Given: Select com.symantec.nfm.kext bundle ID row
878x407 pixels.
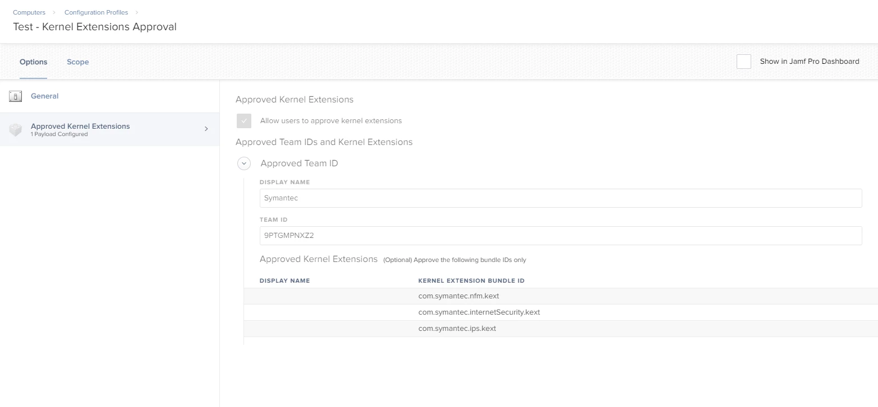Looking at the screenshot, I should [x=560, y=296].
